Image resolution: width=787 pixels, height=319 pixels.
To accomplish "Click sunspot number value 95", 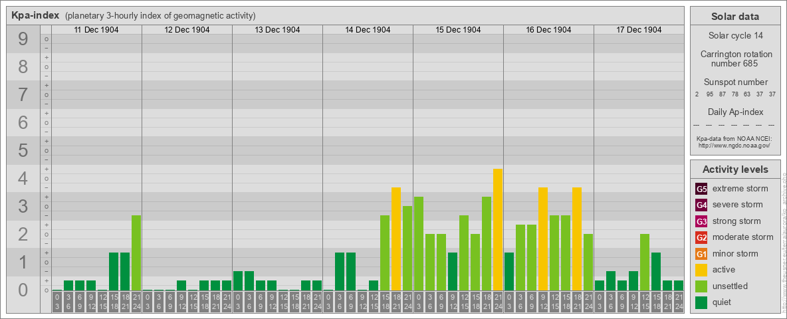I will [x=710, y=94].
